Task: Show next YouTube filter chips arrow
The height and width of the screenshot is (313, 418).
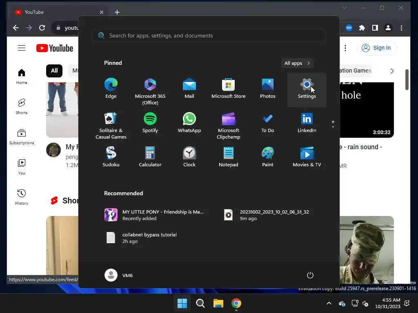Action: pos(392,71)
